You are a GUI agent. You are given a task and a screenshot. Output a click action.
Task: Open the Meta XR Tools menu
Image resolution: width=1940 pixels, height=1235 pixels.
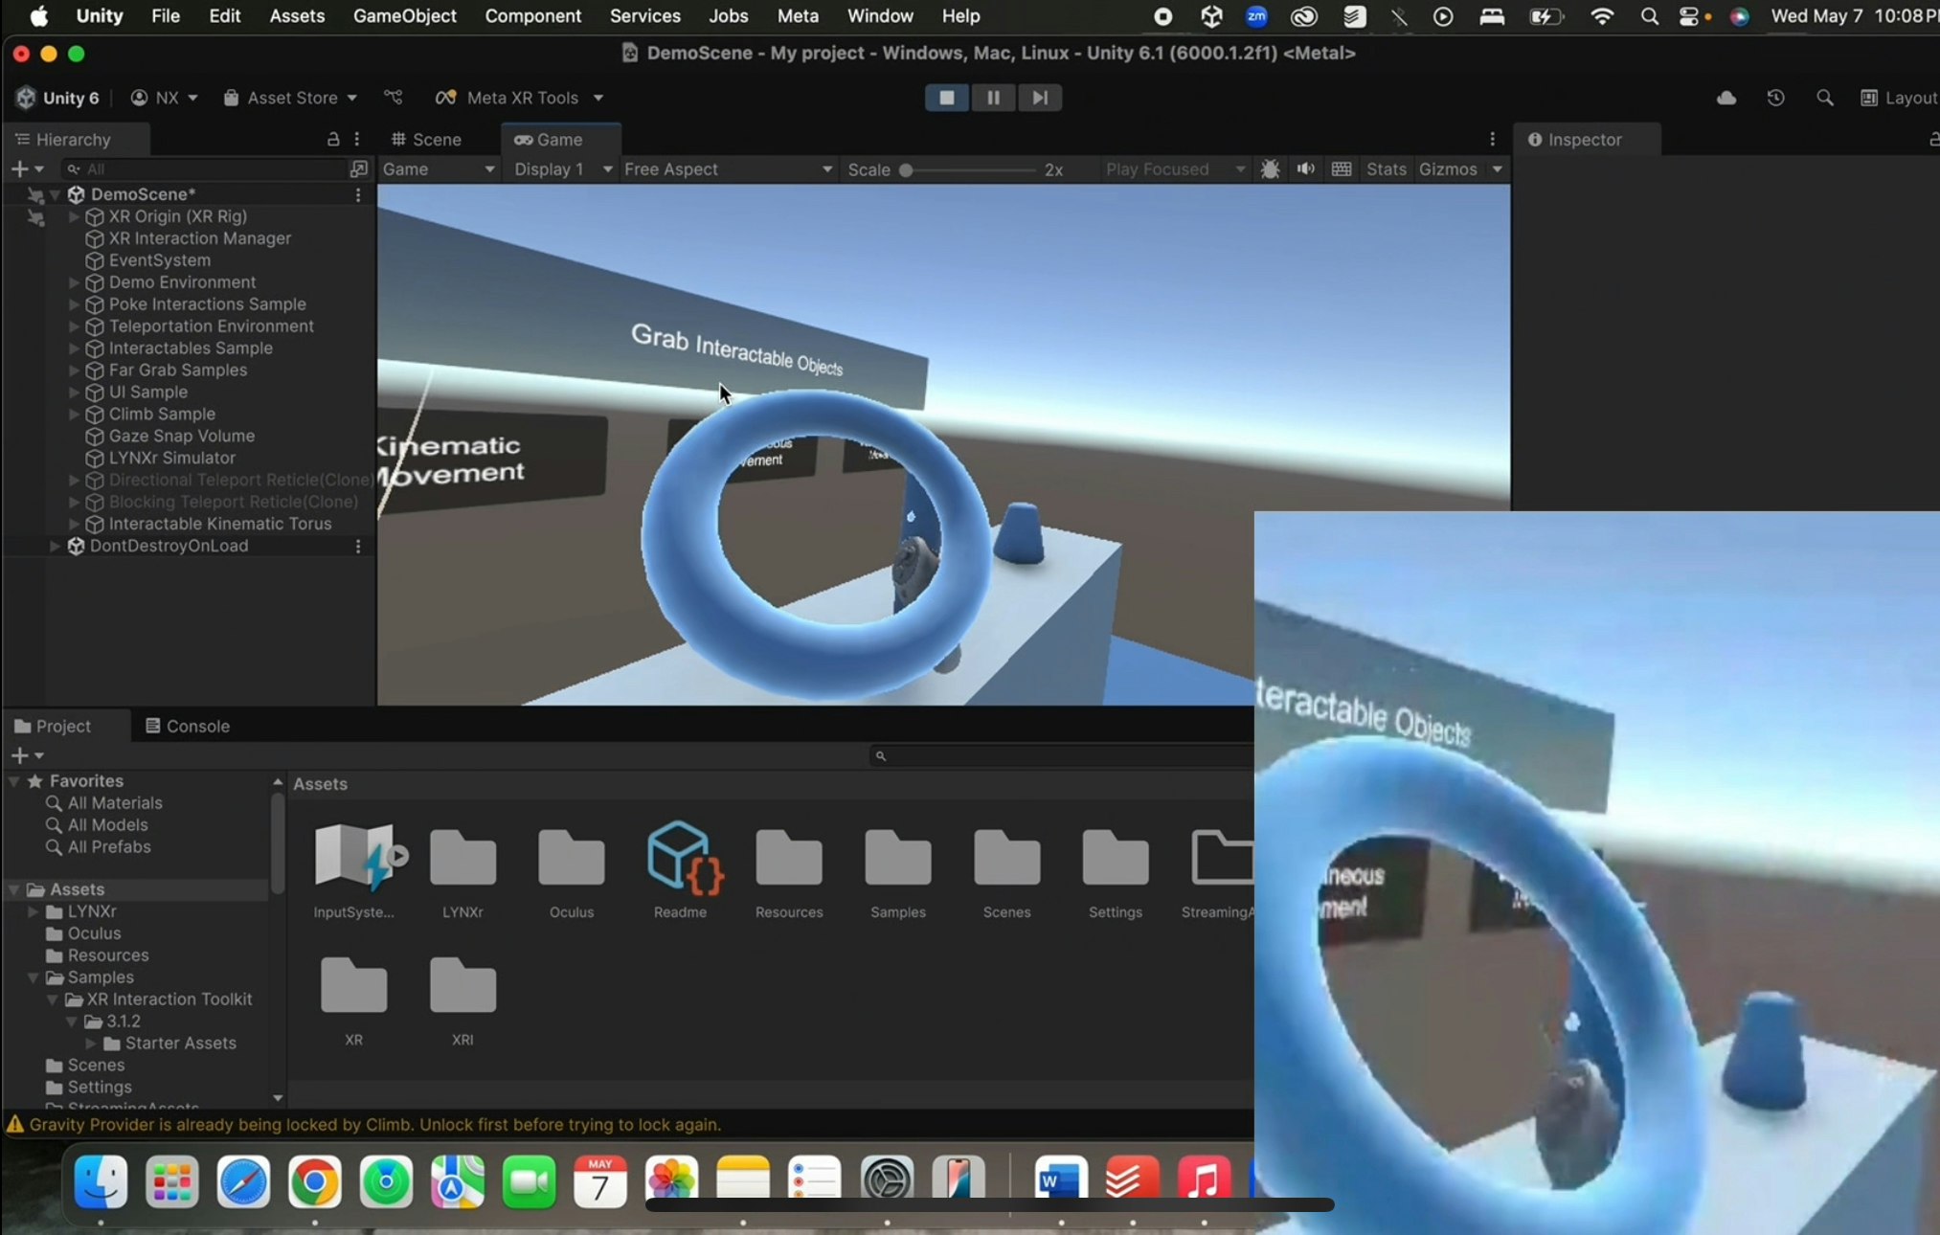tap(519, 98)
